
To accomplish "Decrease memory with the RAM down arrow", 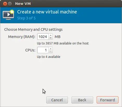I will 50,38.
